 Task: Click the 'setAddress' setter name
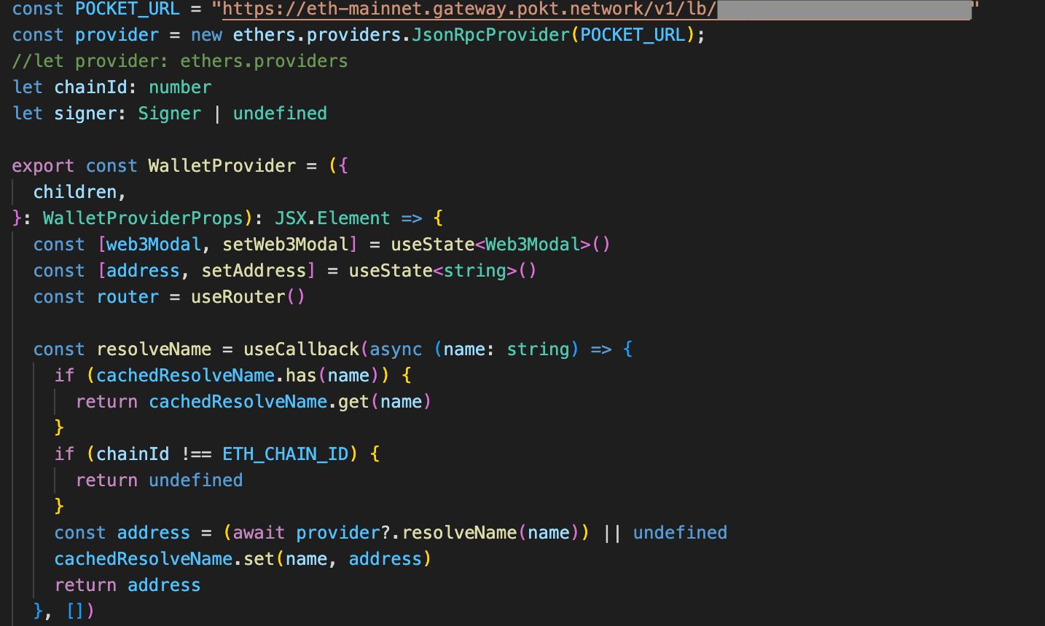click(254, 271)
